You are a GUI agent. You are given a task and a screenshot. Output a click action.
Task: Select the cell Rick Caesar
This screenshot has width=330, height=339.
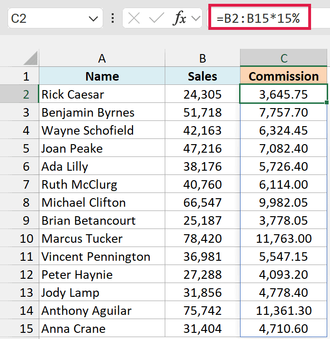pyautogui.click(x=102, y=94)
